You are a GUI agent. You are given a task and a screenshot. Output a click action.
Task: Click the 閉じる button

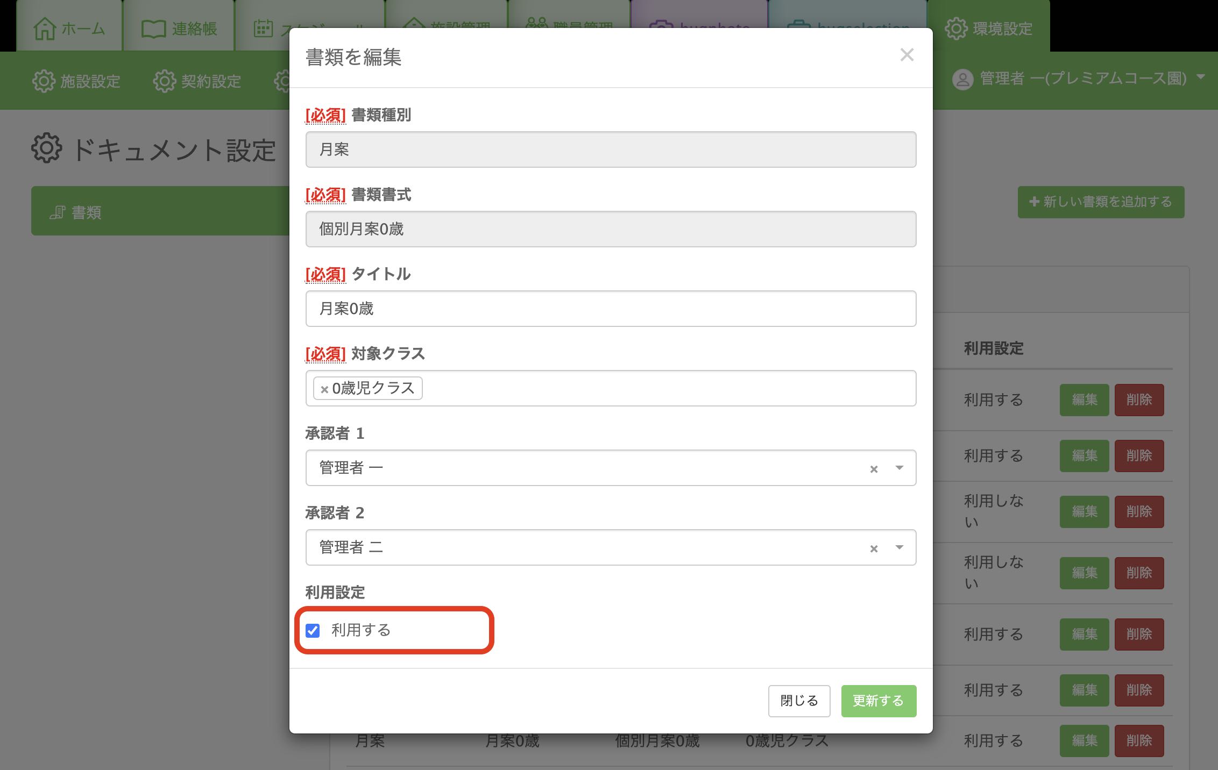(x=799, y=701)
